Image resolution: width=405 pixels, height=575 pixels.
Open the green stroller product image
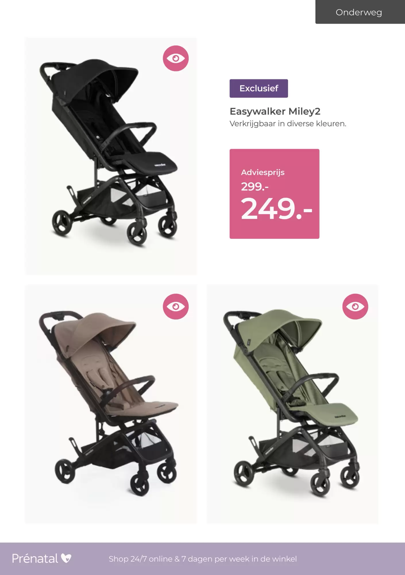(x=293, y=404)
